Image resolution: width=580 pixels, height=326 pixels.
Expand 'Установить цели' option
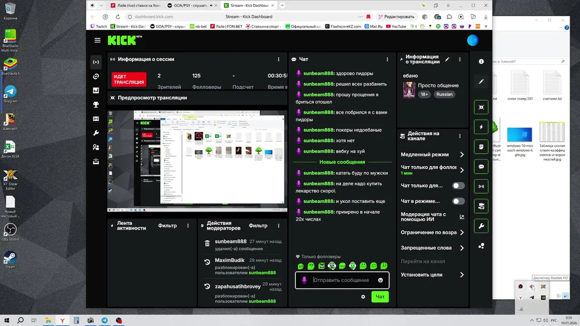433,275
